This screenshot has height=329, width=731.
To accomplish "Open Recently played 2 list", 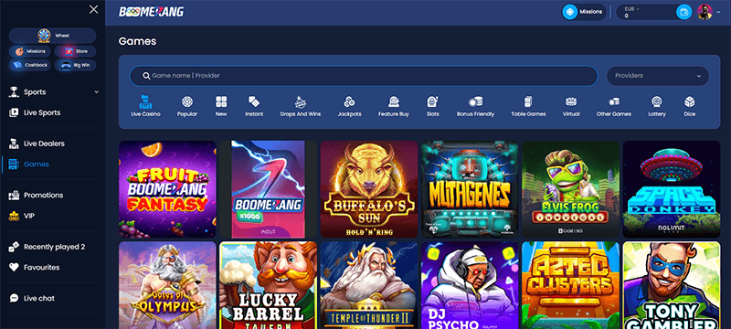I will (x=47, y=247).
